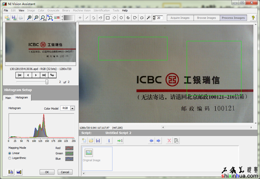
Task: Click the Green plot color swatch
Action: [x=69, y=153]
